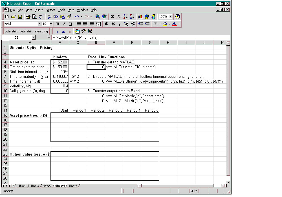282x197 pixels.
Task: Toggle Italic formatting
Action: (x=64, y=24)
